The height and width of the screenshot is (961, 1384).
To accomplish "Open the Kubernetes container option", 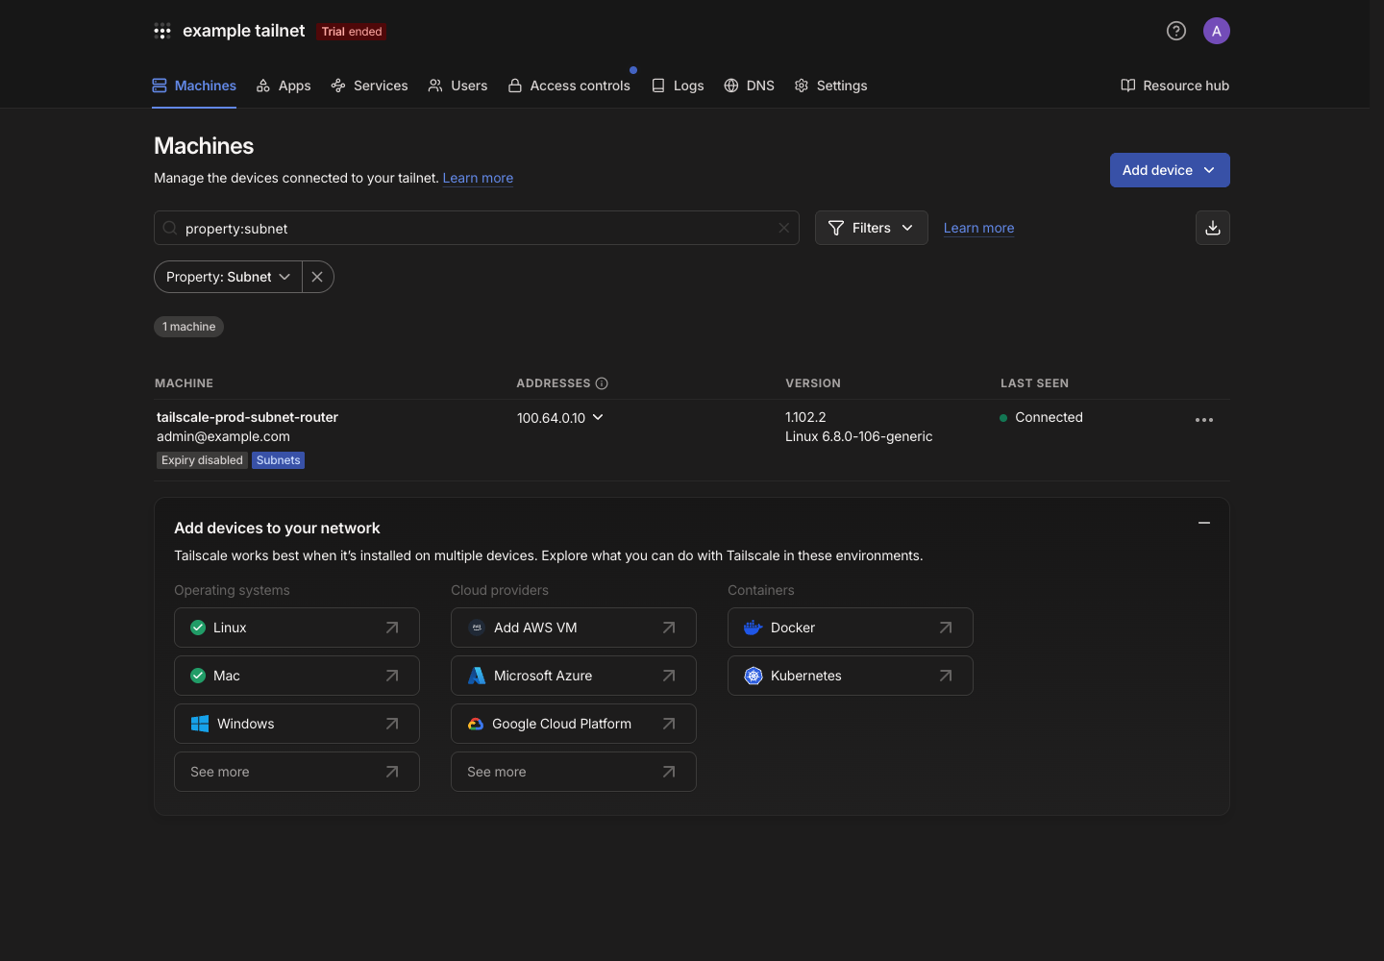I will pos(851,676).
